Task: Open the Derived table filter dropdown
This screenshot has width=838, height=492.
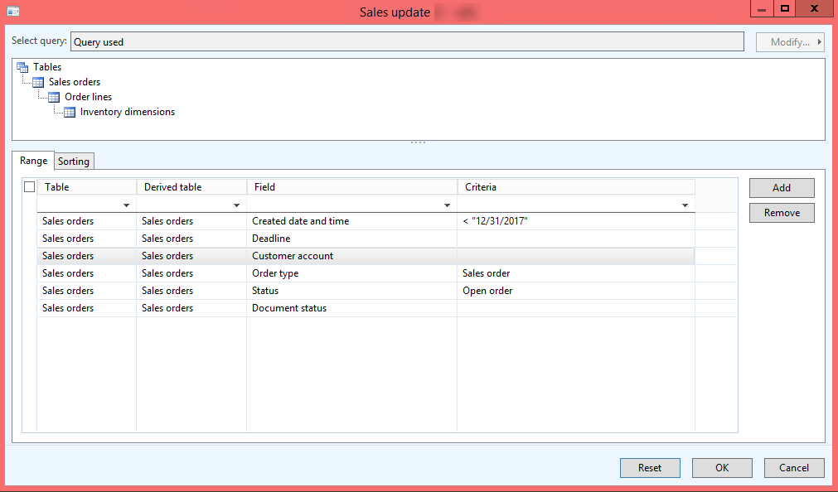Action: point(236,205)
